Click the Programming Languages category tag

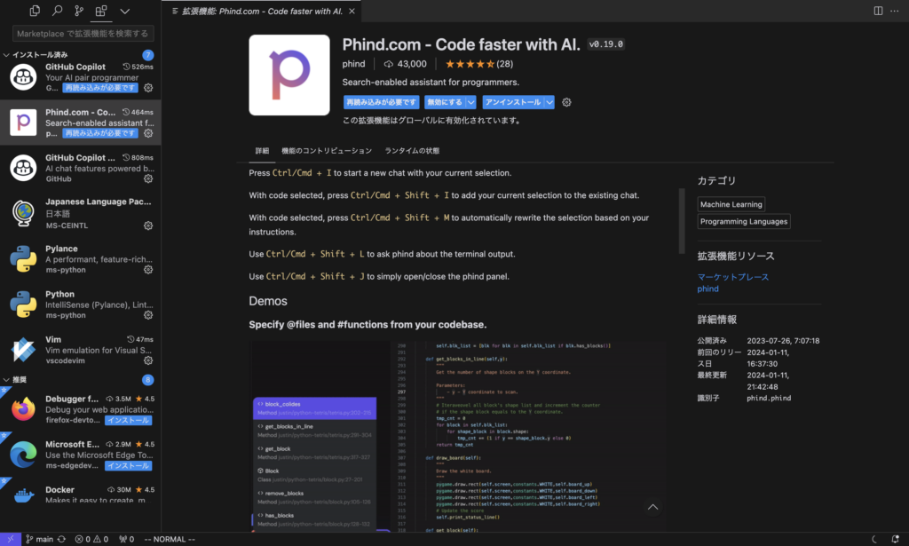pos(744,221)
